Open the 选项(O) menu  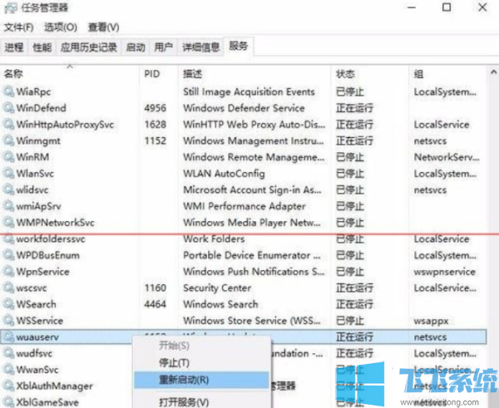61,27
